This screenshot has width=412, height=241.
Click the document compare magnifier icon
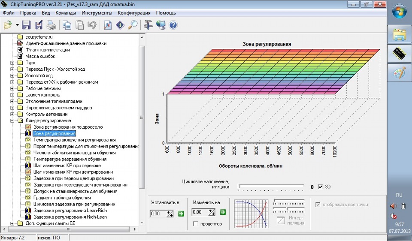(x=108, y=25)
